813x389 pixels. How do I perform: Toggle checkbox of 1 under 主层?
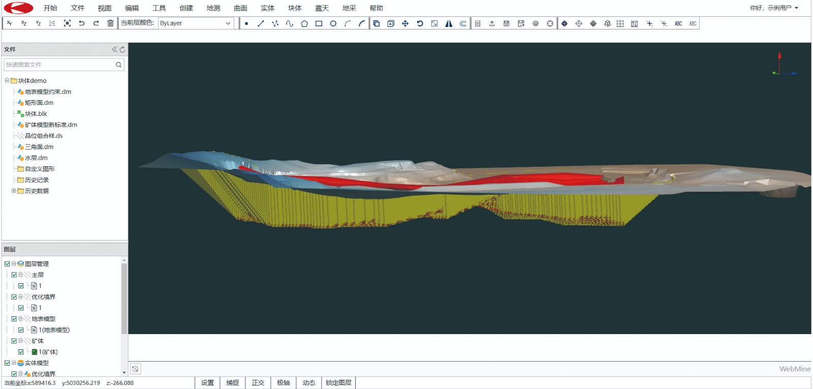click(x=21, y=286)
